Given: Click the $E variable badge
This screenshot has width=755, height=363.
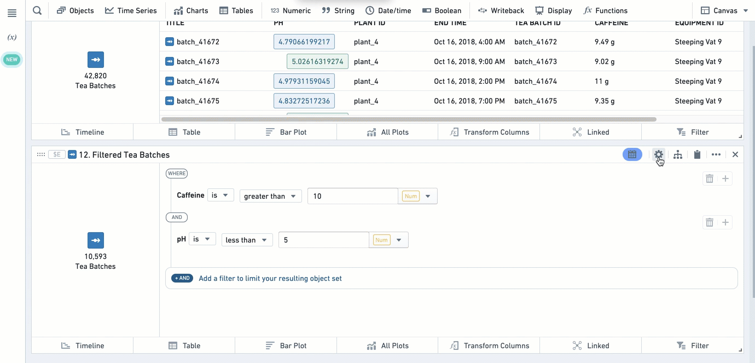Looking at the screenshot, I should coord(57,155).
